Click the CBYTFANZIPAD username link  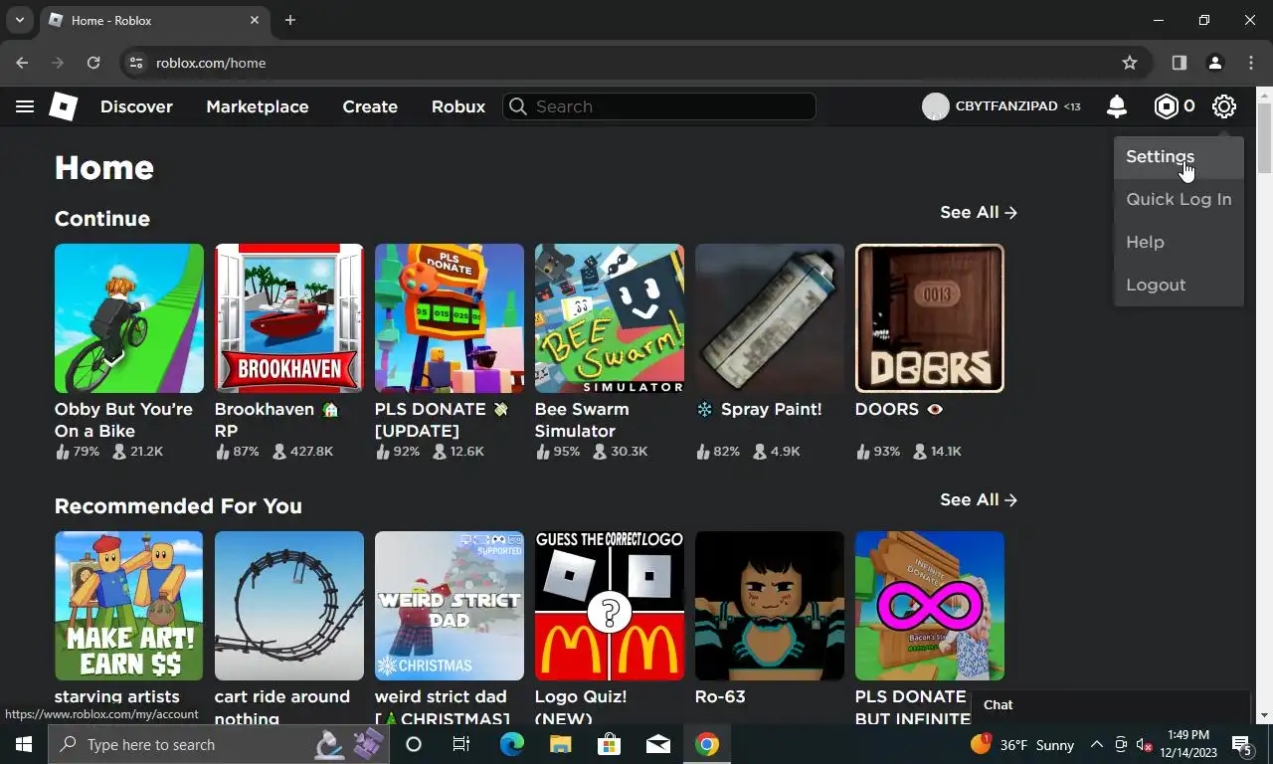[x=1006, y=106]
